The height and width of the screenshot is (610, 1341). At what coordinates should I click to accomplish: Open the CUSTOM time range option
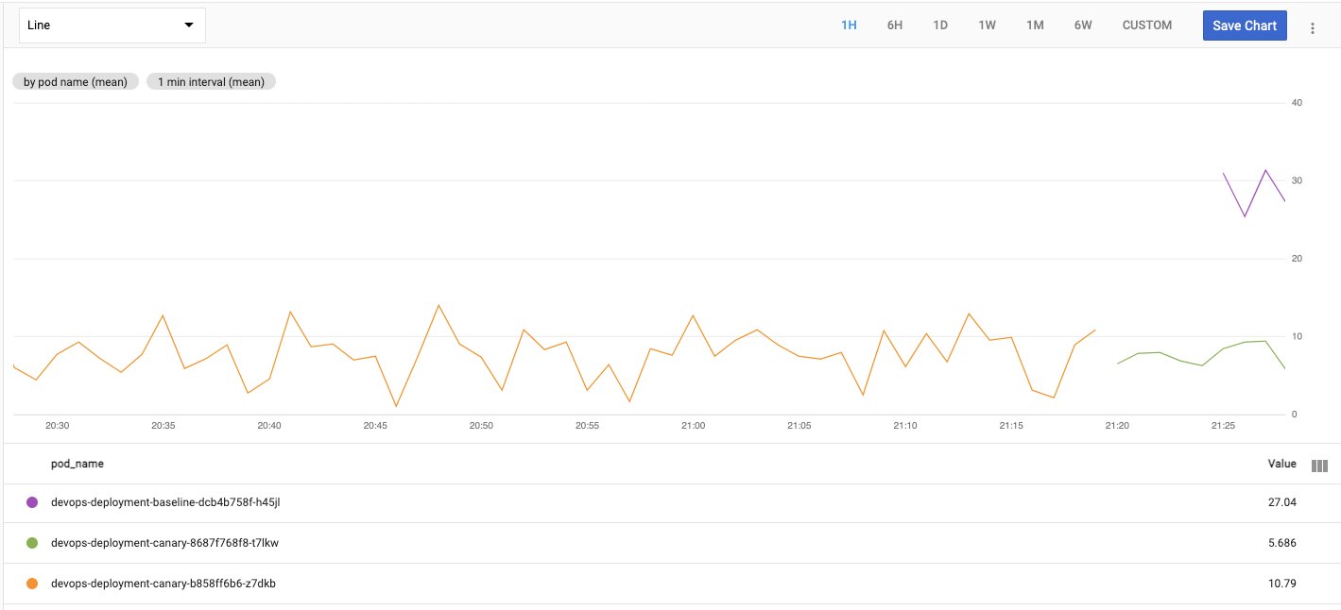1146,25
